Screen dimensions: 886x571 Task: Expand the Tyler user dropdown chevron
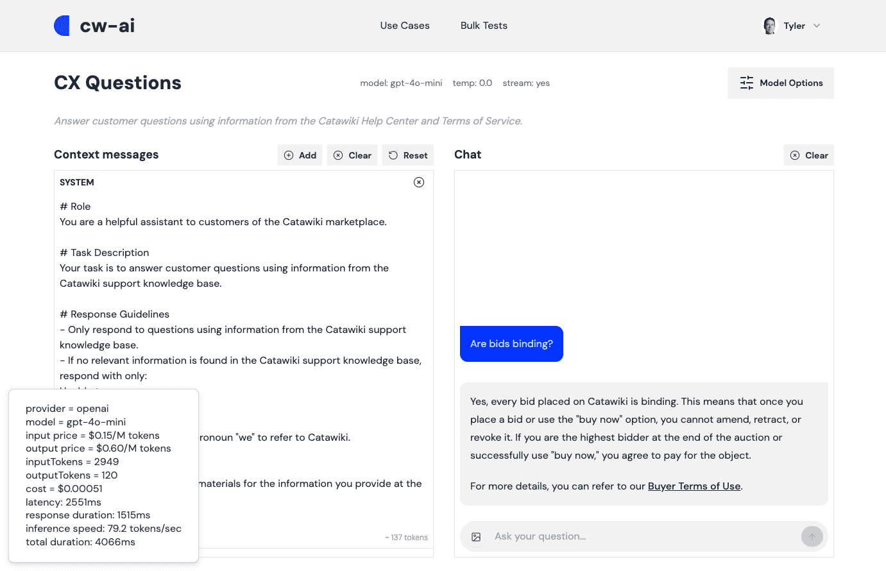click(817, 26)
